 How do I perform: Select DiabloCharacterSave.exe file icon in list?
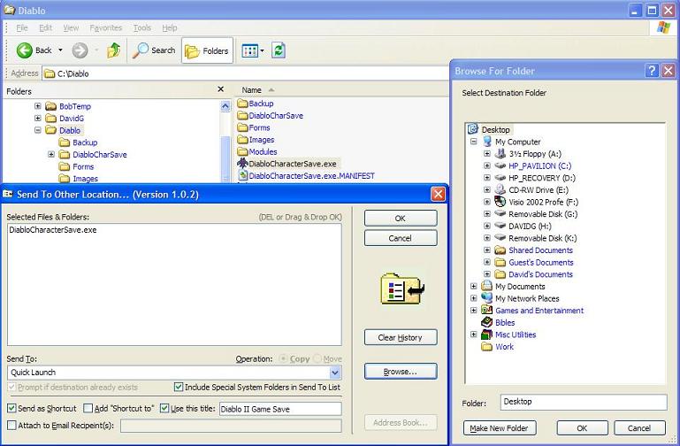242,164
